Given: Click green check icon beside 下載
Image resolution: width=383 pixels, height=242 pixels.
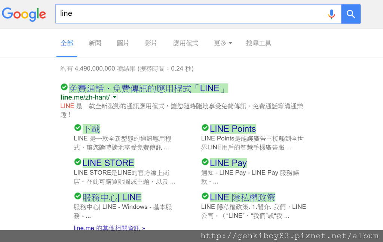Looking at the screenshot, I should (x=78, y=128).
